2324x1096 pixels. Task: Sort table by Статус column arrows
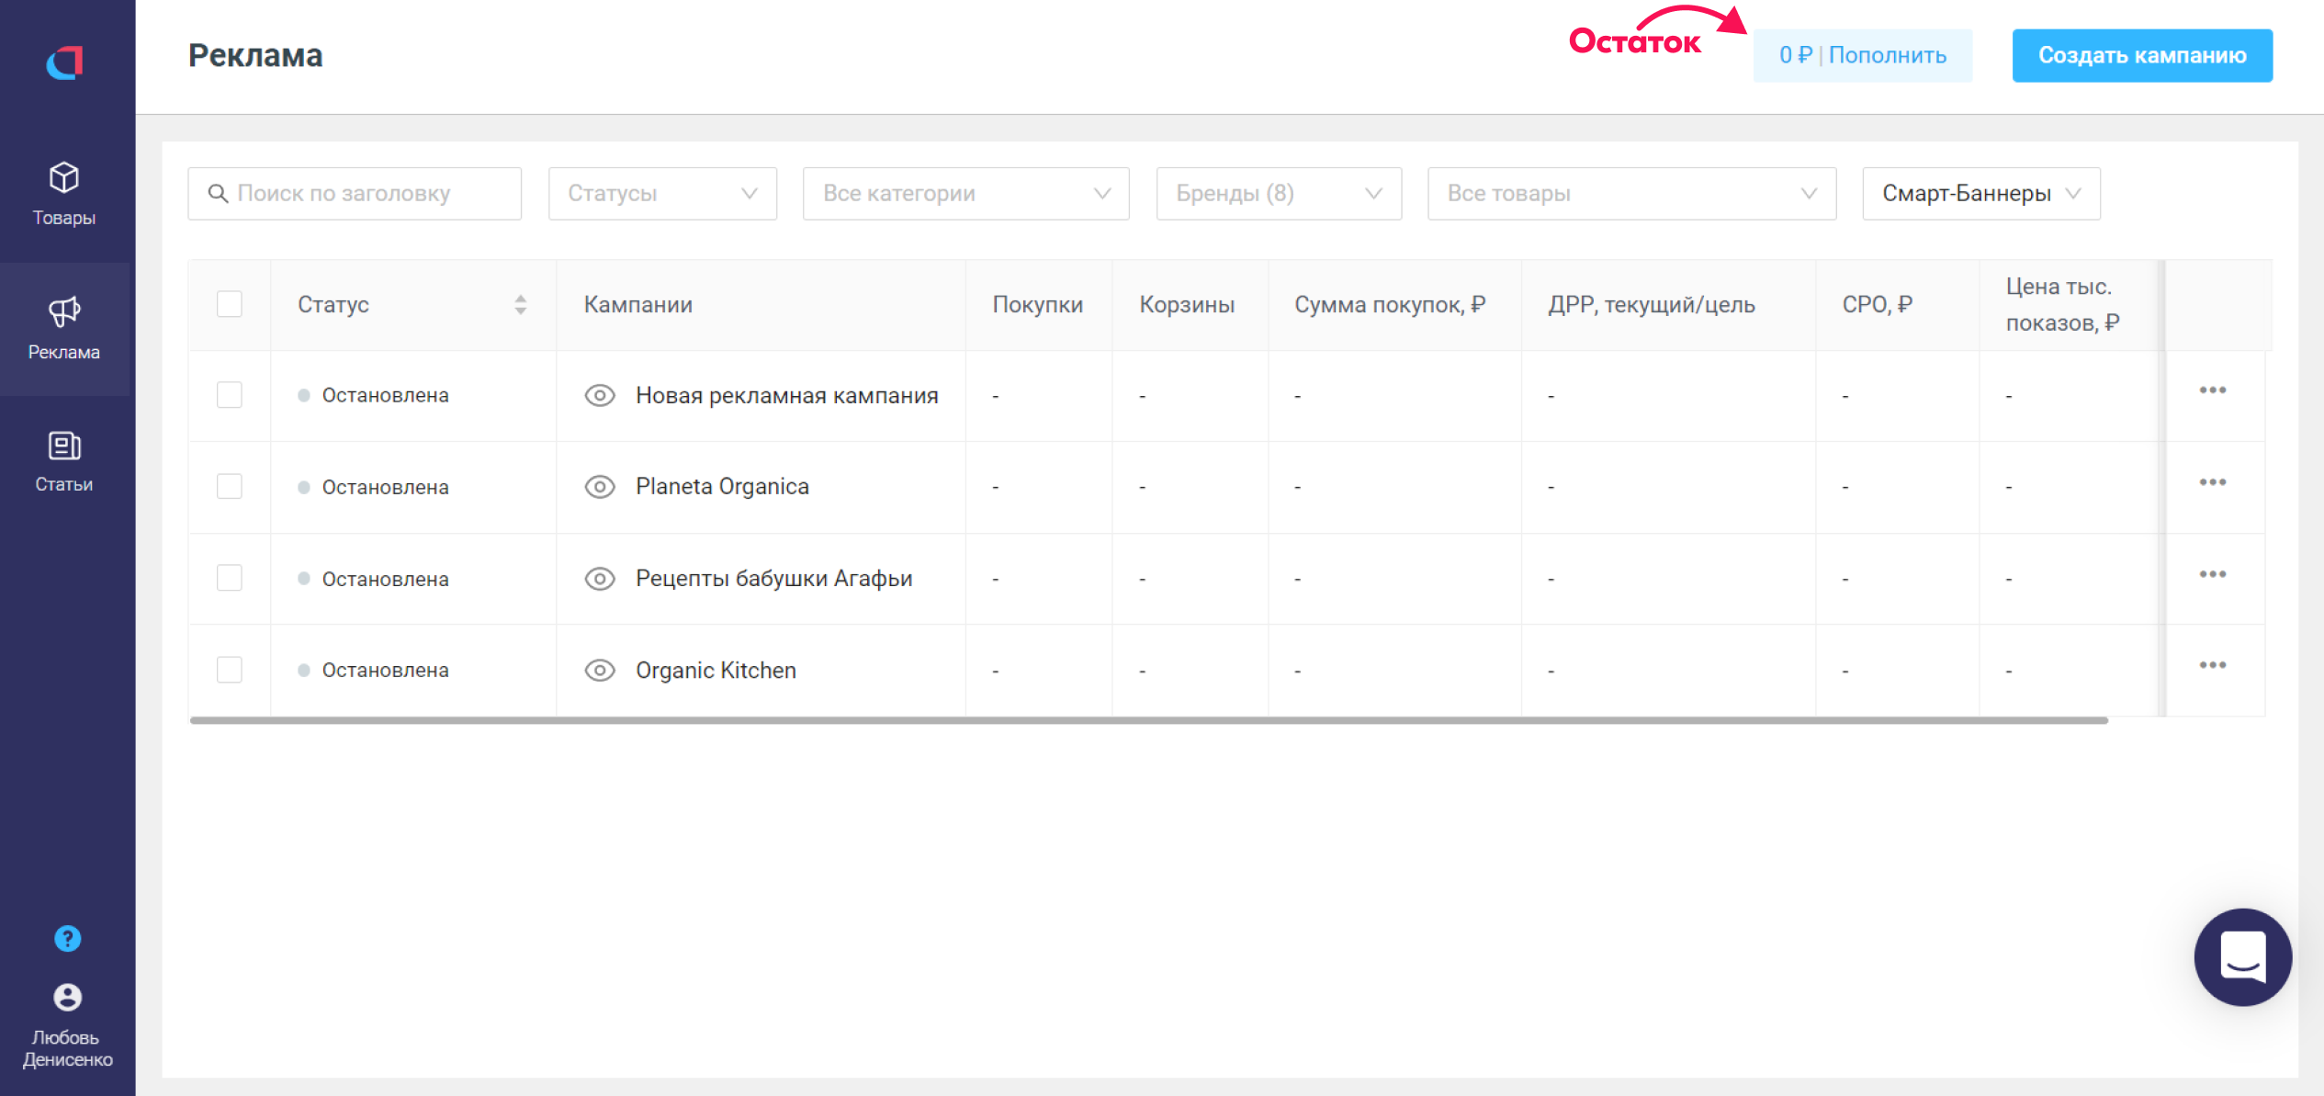pos(520,305)
